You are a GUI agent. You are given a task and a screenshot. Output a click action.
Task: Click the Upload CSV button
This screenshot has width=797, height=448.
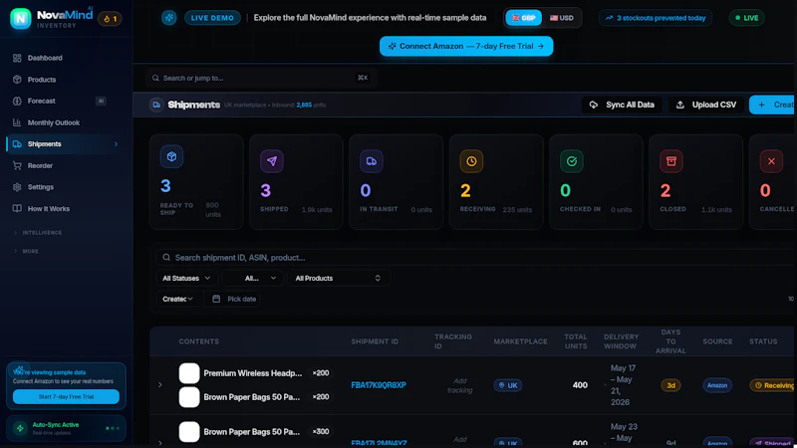click(706, 105)
